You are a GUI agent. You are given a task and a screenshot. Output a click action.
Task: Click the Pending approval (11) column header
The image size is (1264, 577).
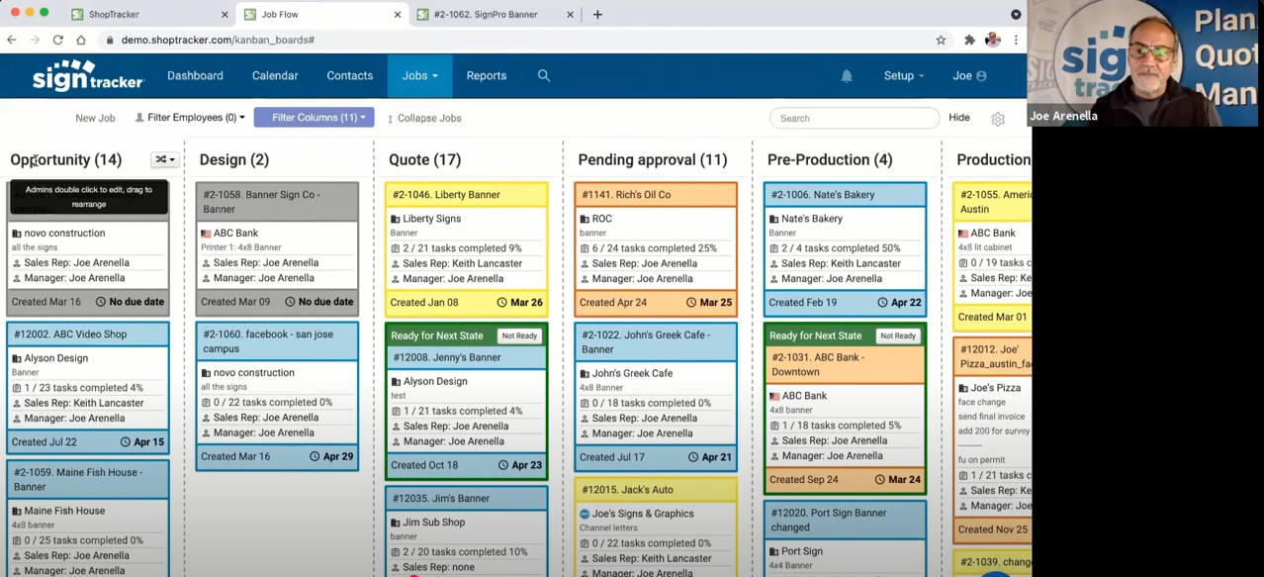653,159
